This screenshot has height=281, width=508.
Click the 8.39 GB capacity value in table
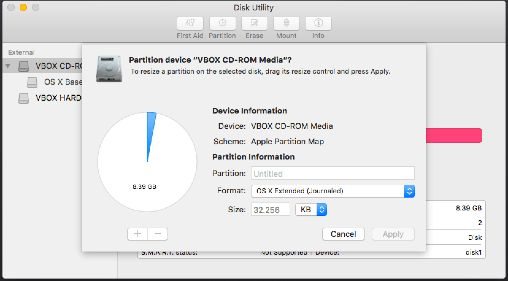[469, 208]
